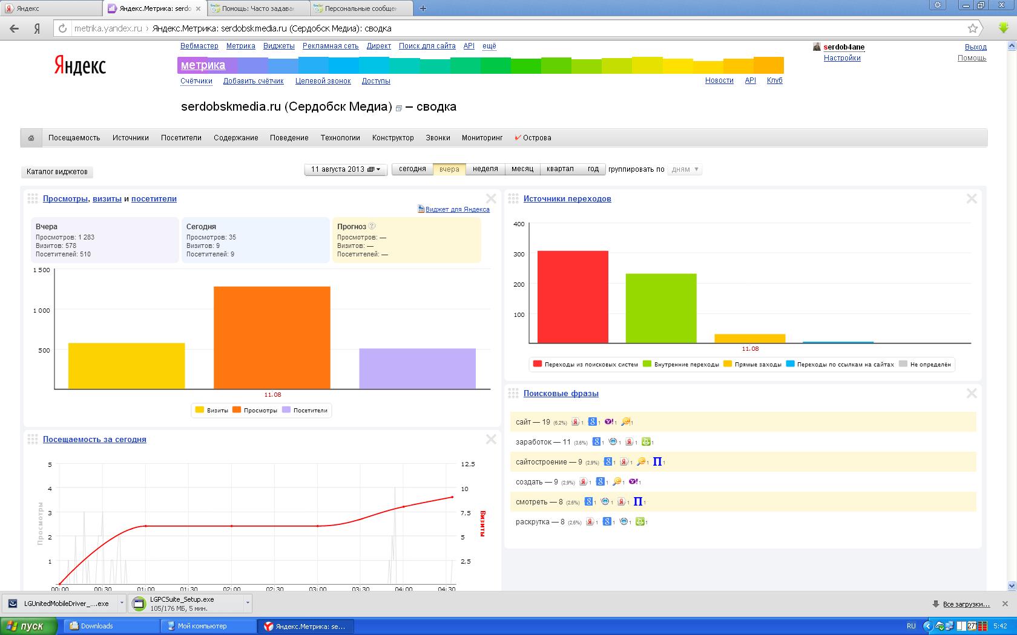Click the green Внутренние переходы bar
This screenshot has width=1017, height=635.
pyautogui.click(x=661, y=308)
